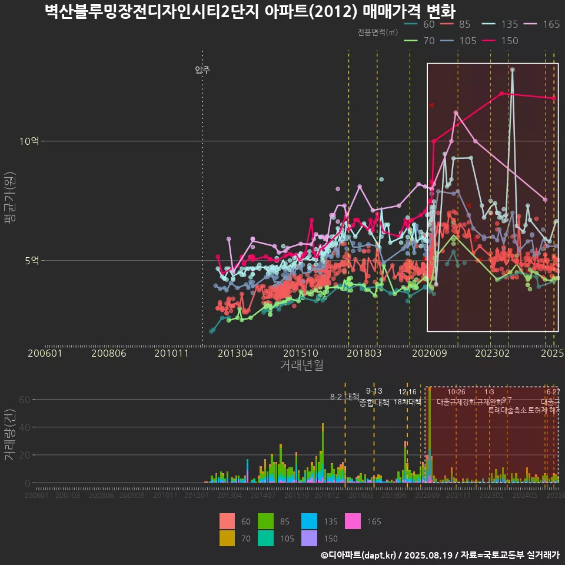Click the 8·2 대책 policy marker label
Image resolution: width=565 pixels, height=565 pixels.
345,397
